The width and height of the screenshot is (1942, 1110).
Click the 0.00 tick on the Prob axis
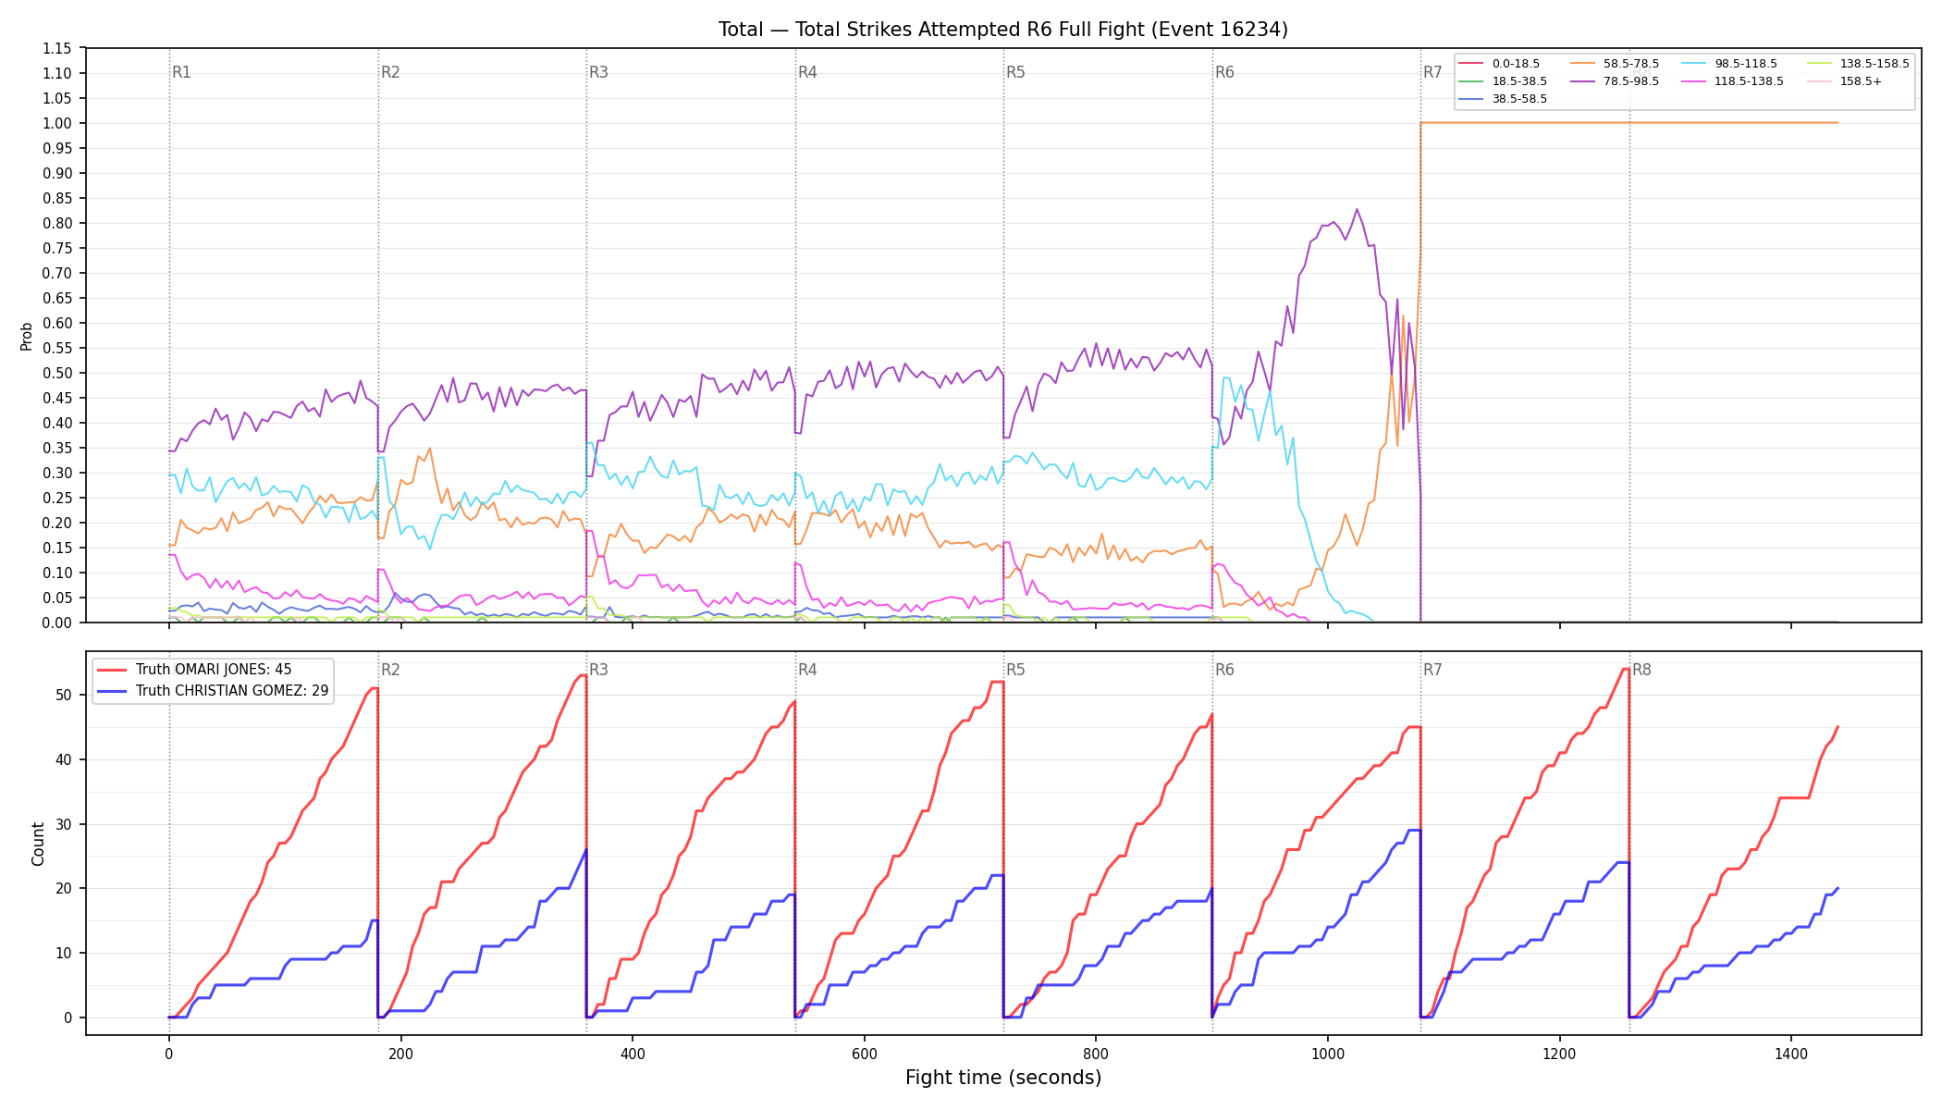[57, 623]
